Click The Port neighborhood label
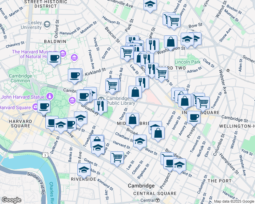Image resolution: width=255 pixels, height=204 pixels. (220, 181)
